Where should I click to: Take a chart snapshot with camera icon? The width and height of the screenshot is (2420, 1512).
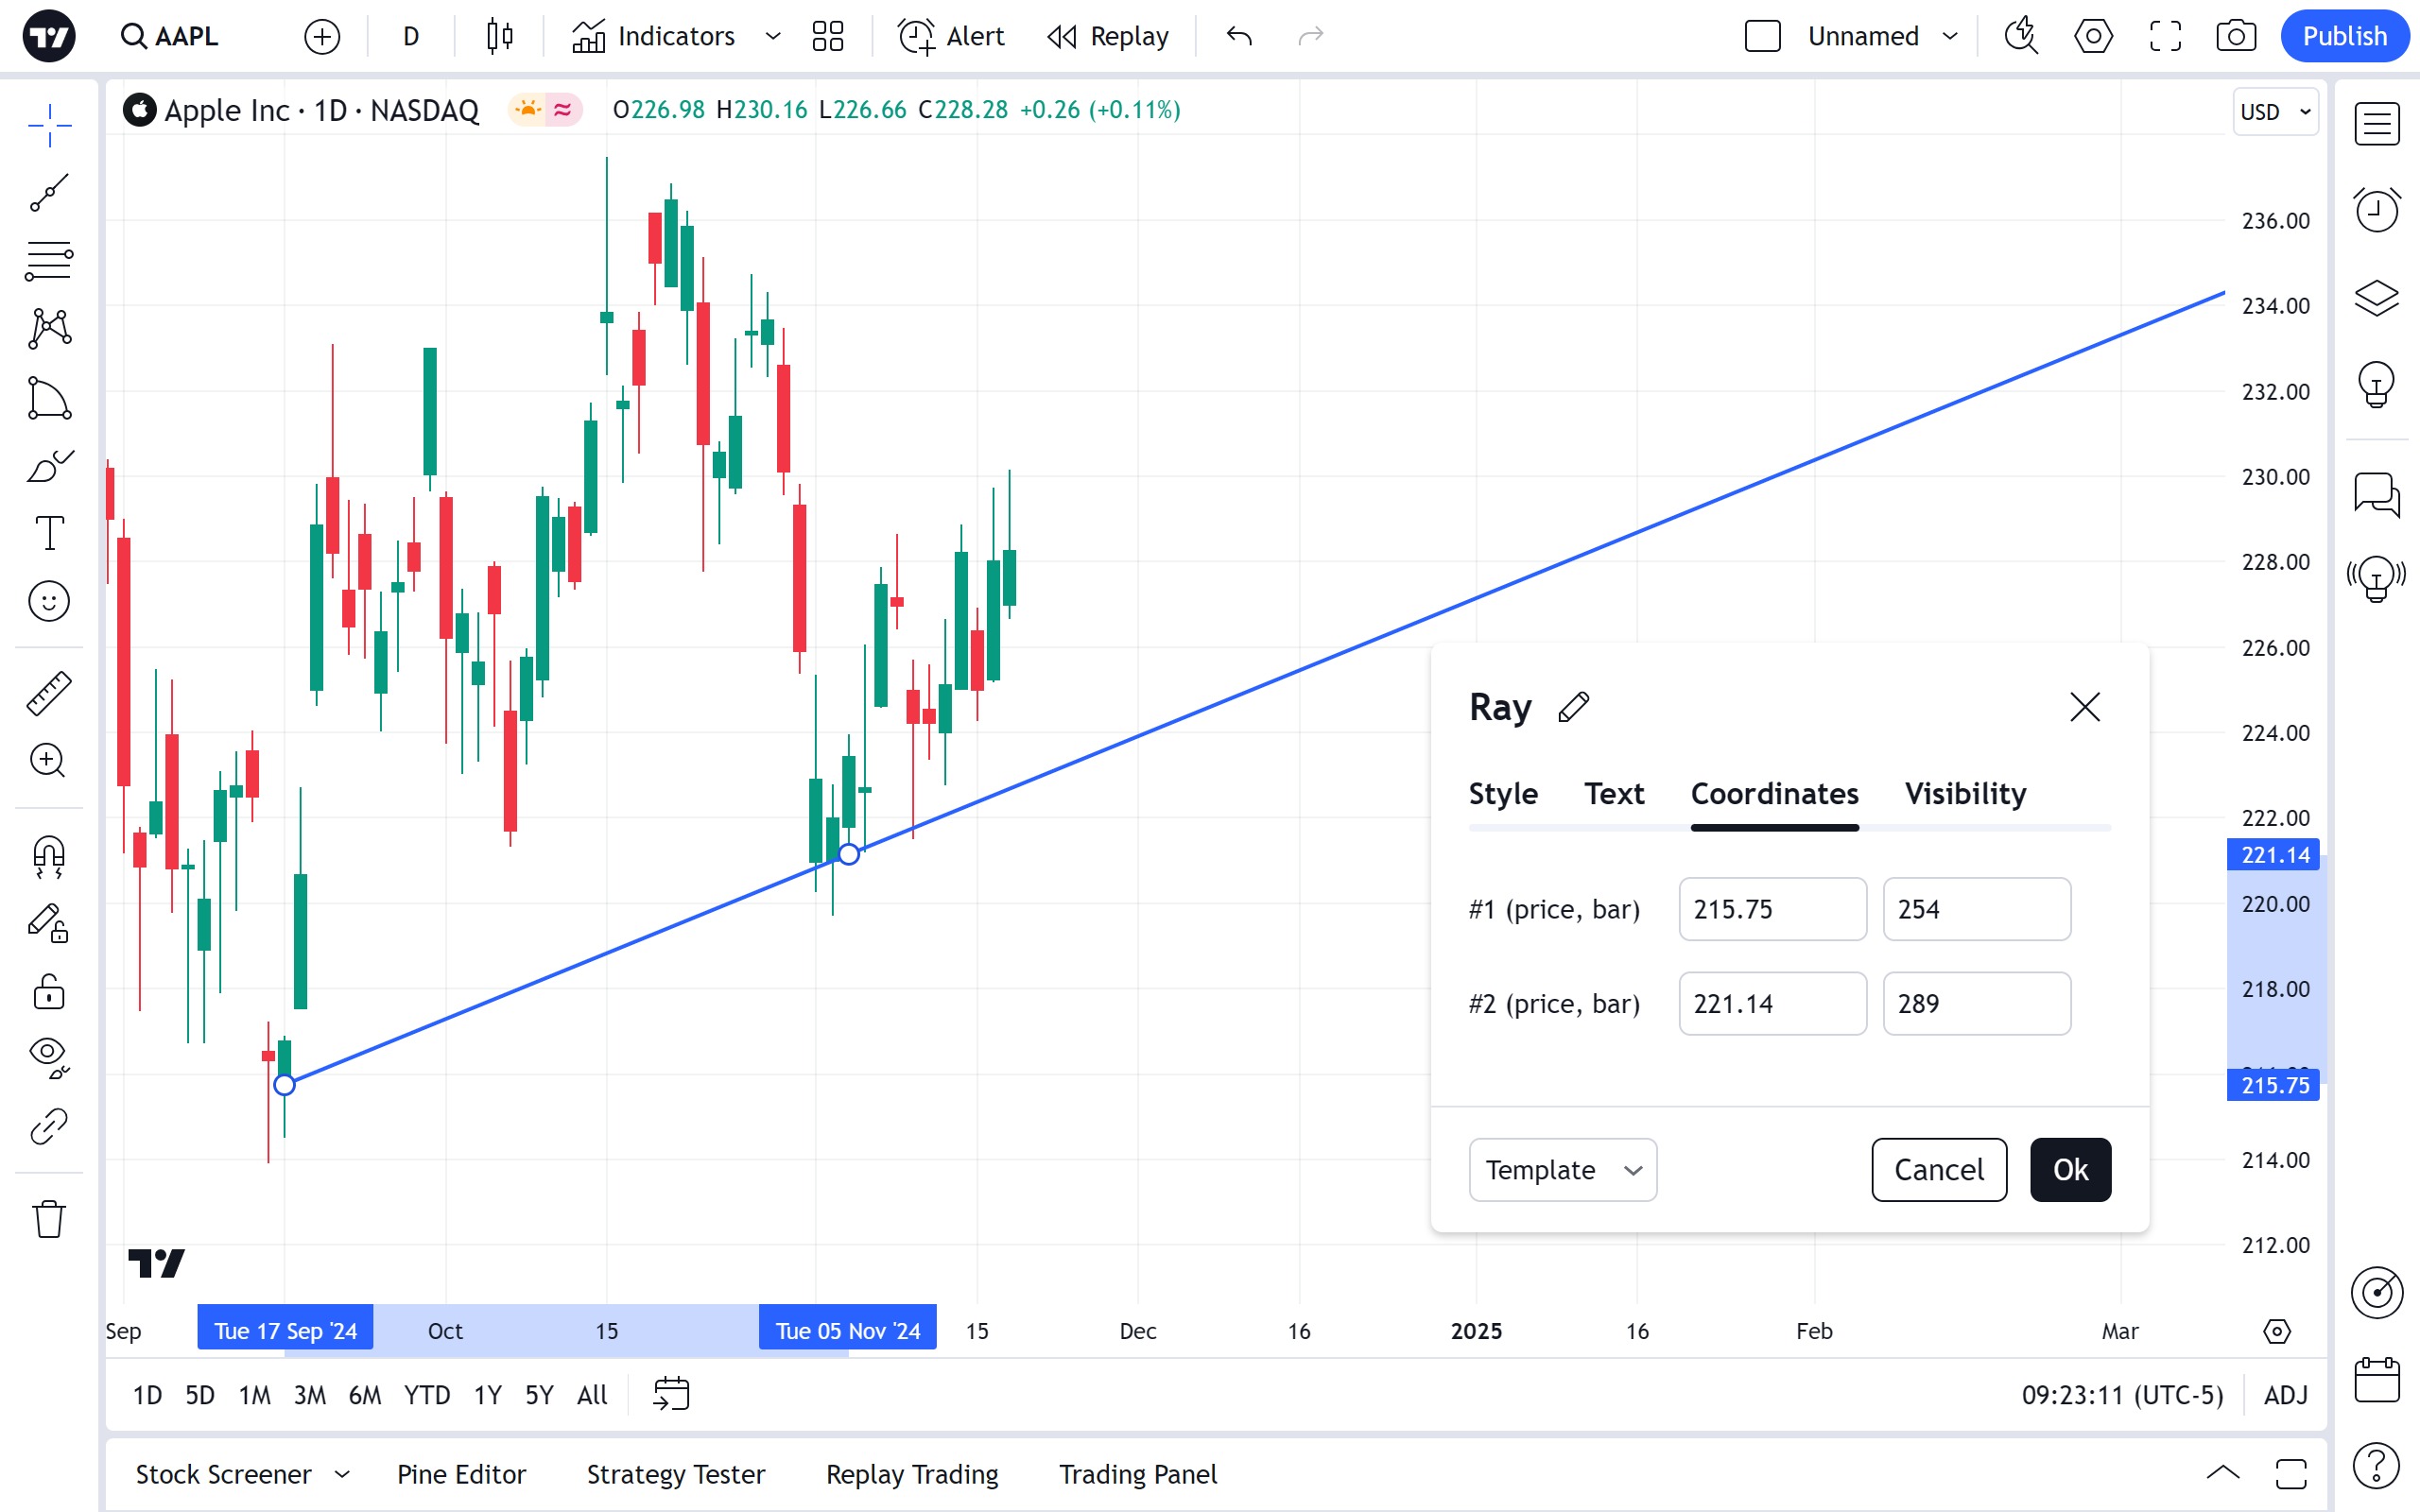coord(2235,37)
